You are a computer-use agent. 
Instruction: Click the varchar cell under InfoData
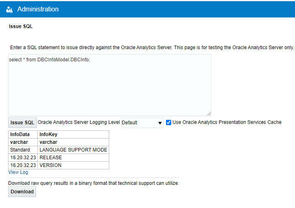(18, 142)
